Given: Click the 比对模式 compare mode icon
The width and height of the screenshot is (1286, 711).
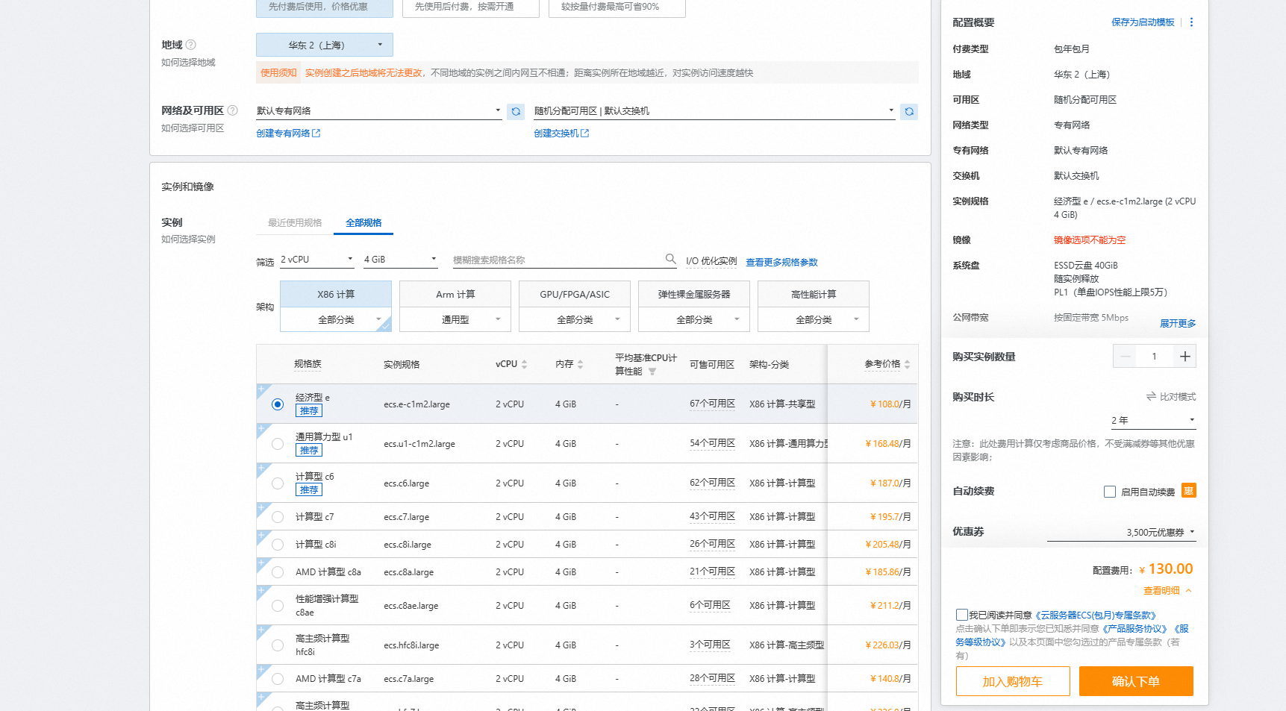Looking at the screenshot, I should click(1151, 397).
